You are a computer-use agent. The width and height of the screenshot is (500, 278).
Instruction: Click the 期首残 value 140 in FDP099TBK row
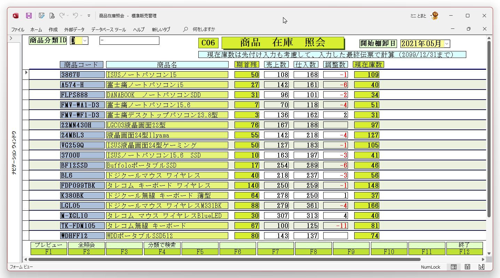pos(247,185)
